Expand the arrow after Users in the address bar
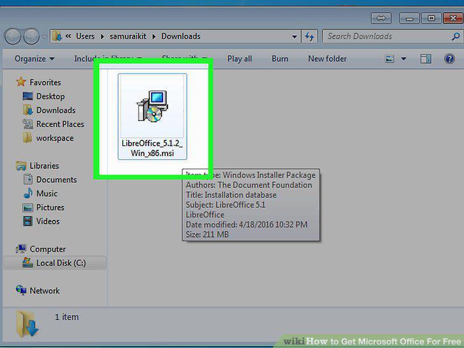Image resolution: width=464 pixels, height=348 pixels. click(102, 37)
